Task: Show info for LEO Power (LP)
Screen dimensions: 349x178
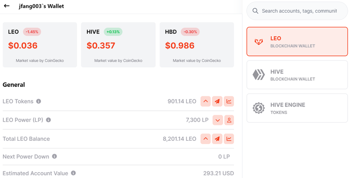Action: click(x=48, y=120)
